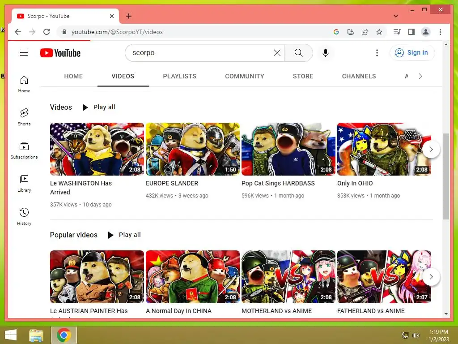Install app icon in address bar

point(351,32)
